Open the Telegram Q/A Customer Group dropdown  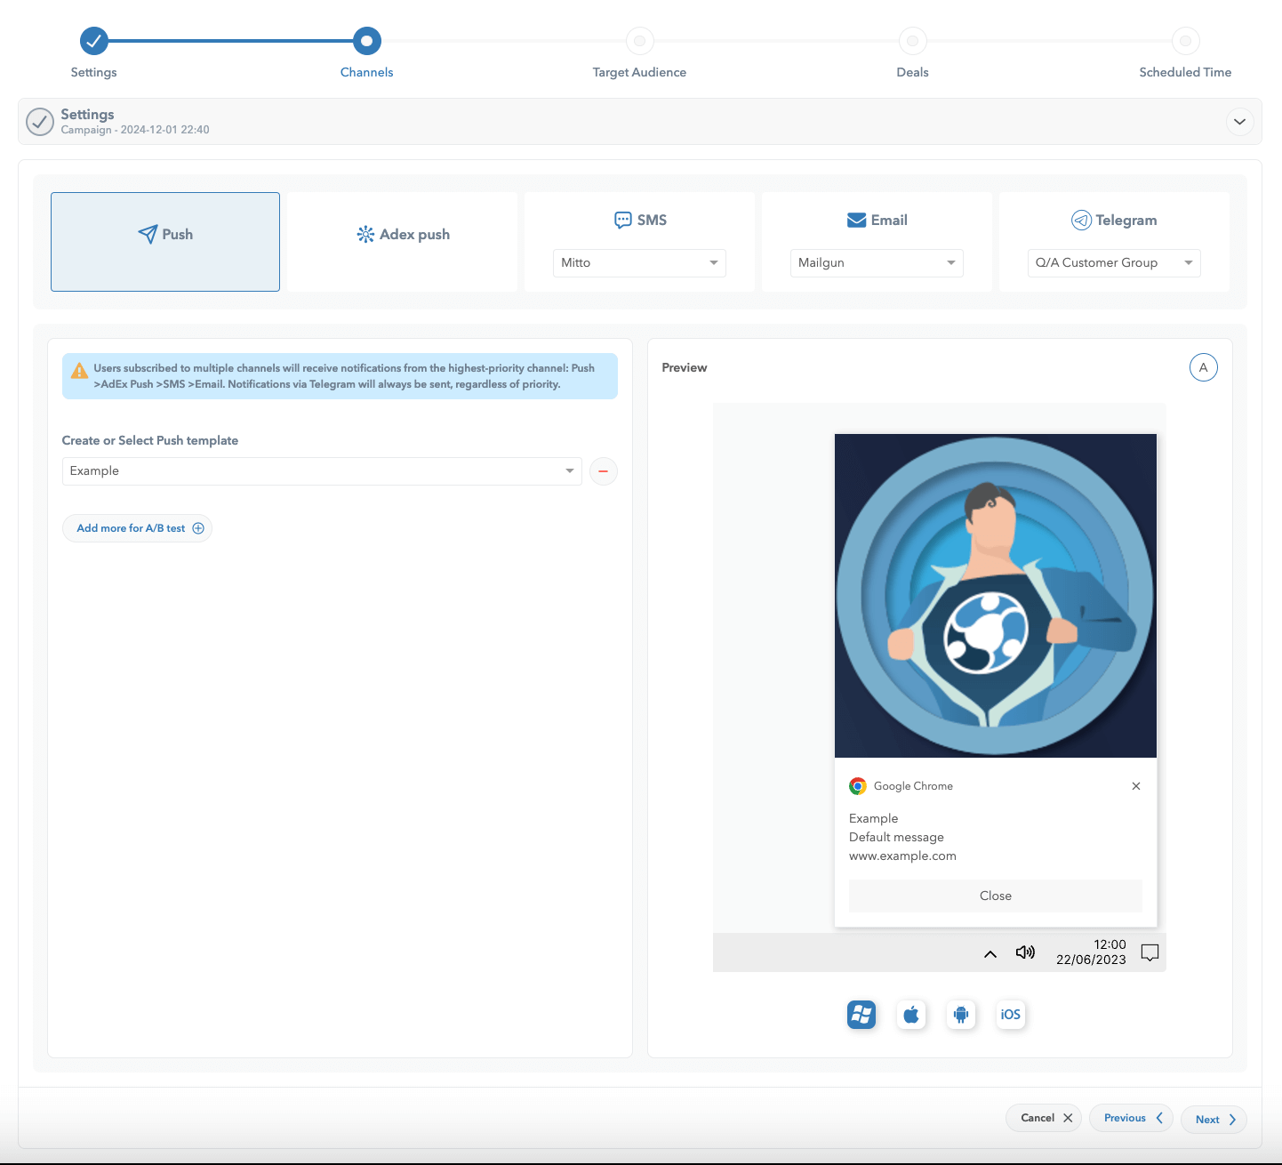[1113, 263]
